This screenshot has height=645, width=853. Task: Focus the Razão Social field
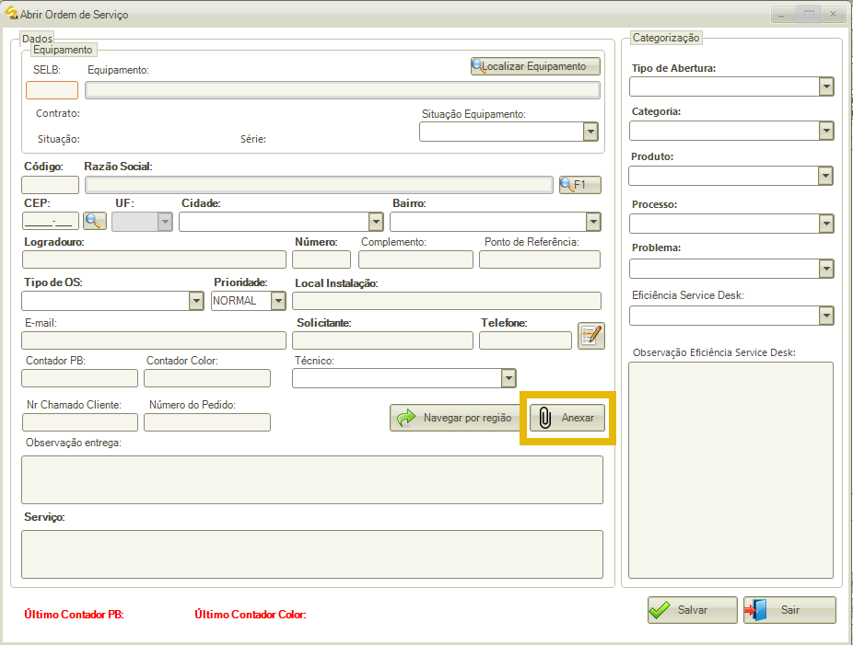click(320, 185)
